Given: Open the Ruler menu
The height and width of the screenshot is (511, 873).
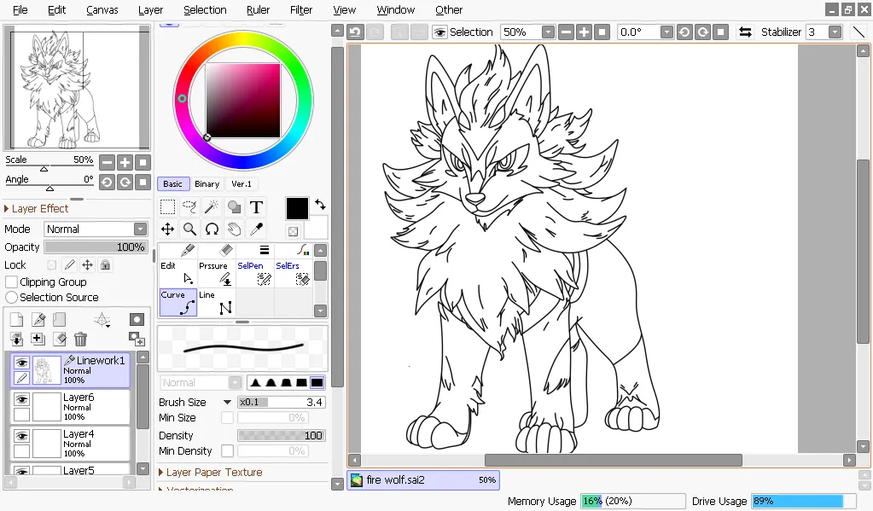Looking at the screenshot, I should tap(258, 9).
